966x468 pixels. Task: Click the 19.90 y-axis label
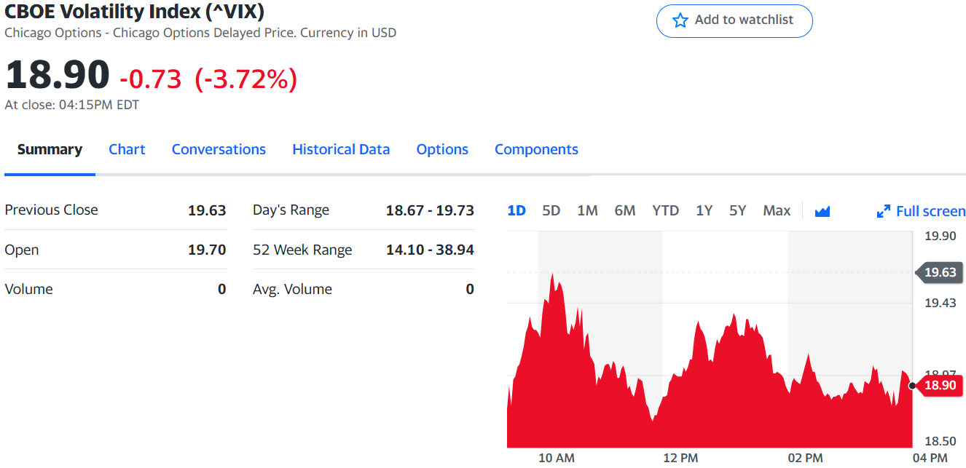940,236
